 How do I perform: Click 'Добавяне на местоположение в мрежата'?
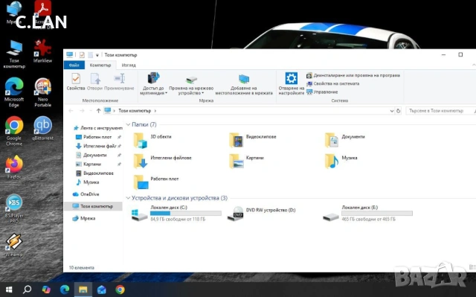[244, 84]
